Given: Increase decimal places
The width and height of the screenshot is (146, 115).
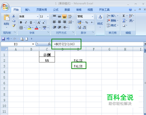Looking at the screenshot, I should coord(79,28).
